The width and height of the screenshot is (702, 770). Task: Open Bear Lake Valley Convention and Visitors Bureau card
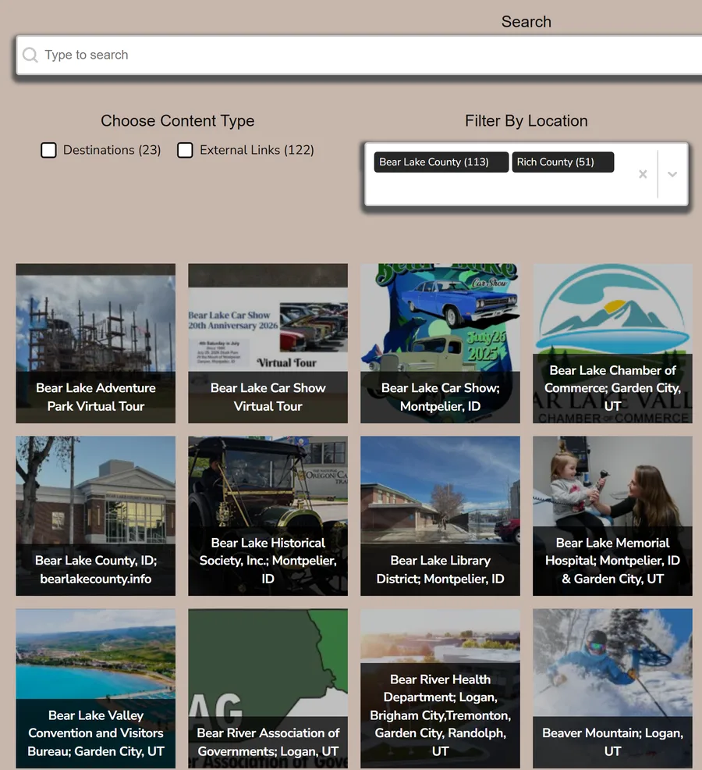tap(96, 689)
